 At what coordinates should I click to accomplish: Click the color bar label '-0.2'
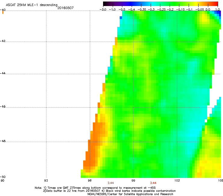point(170,10)
